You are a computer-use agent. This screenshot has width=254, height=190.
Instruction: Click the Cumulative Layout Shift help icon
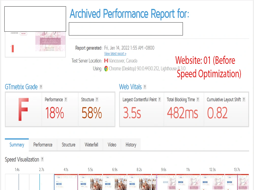[244, 100]
